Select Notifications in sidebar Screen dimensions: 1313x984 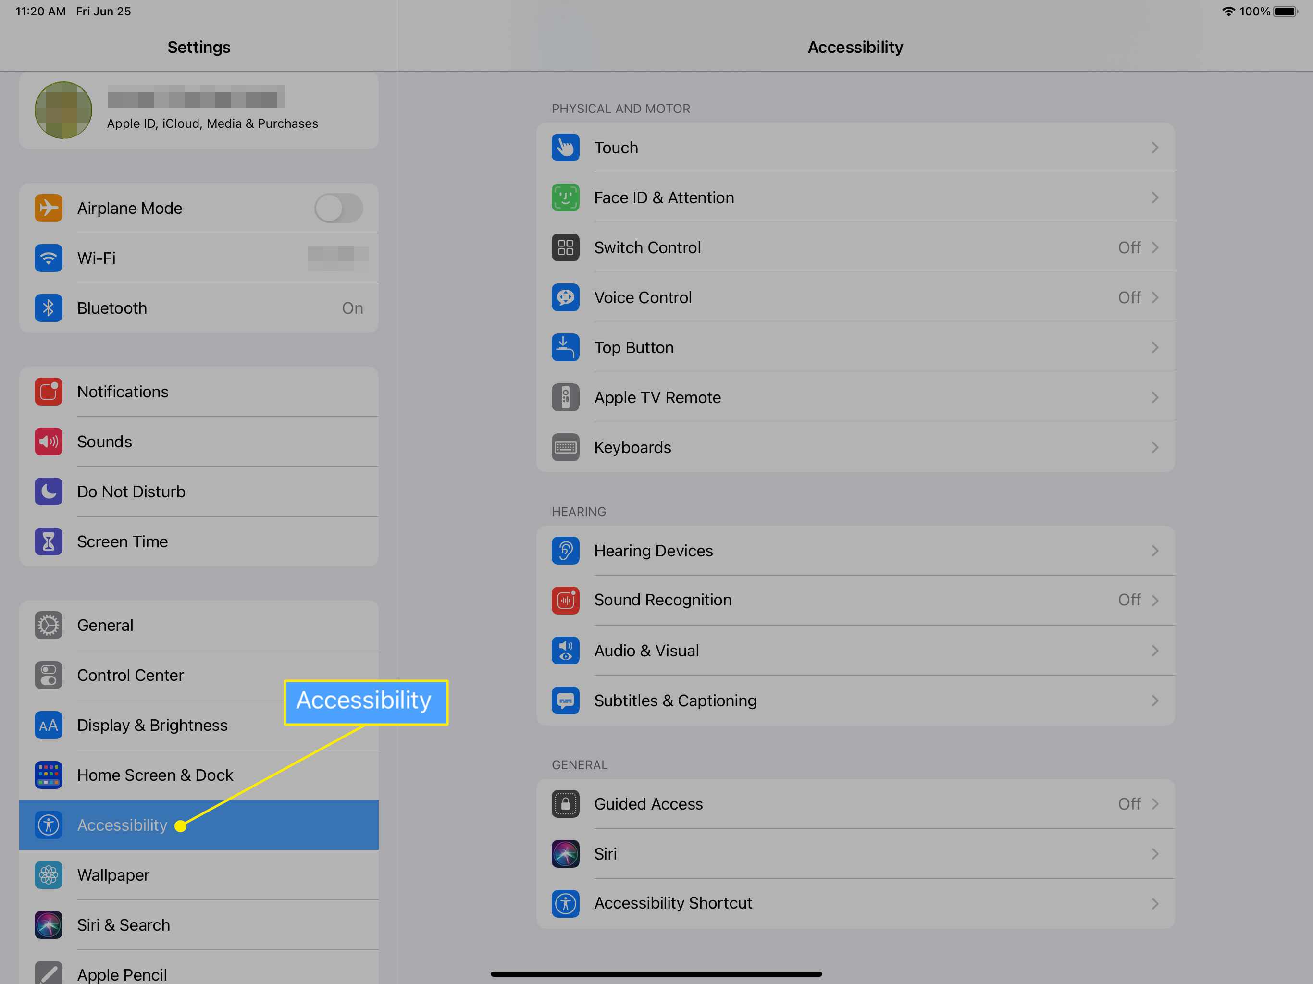tap(199, 391)
